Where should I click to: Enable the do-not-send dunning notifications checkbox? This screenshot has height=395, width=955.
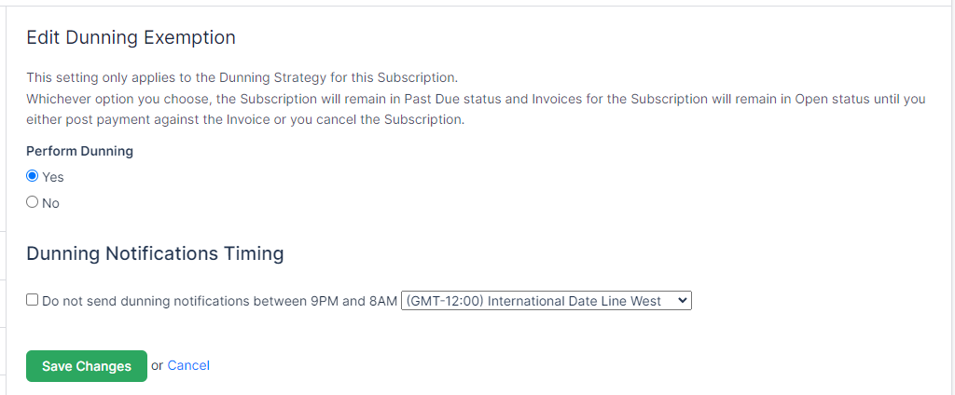(33, 300)
